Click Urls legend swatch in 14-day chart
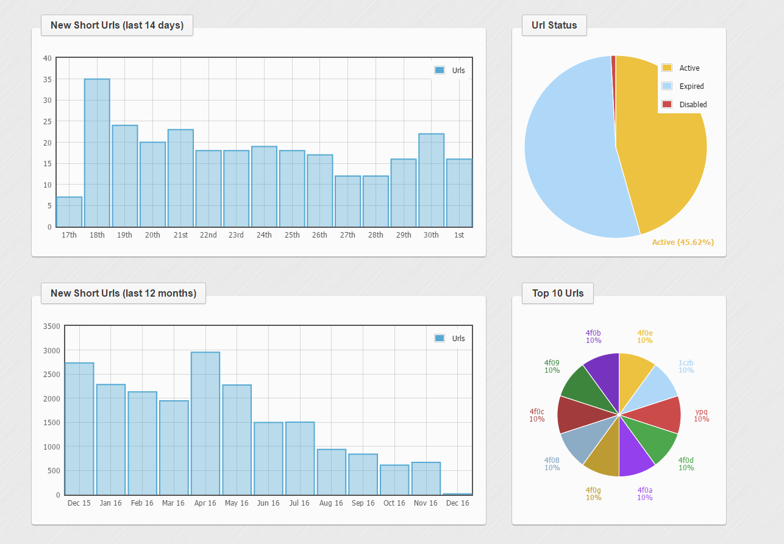The width and height of the screenshot is (784, 544). point(440,70)
